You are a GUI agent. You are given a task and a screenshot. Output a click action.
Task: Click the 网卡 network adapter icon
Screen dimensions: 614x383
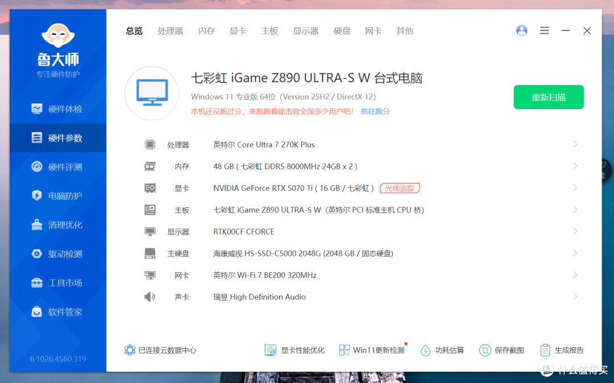tap(150, 276)
